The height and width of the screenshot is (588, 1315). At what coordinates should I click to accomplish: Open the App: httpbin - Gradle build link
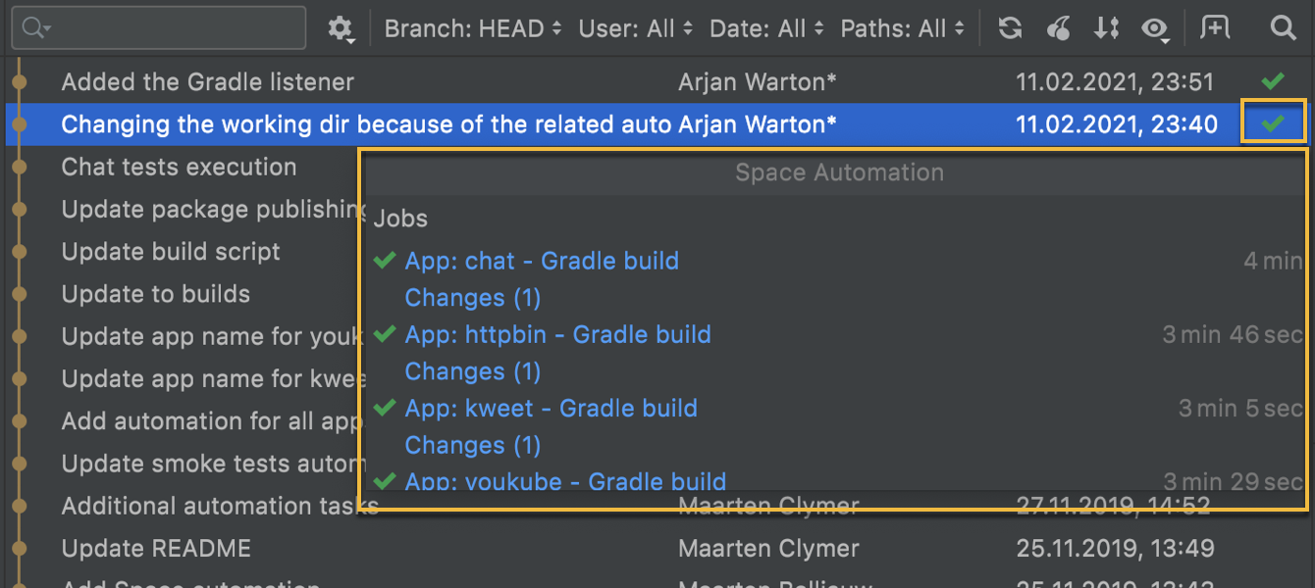pos(557,334)
